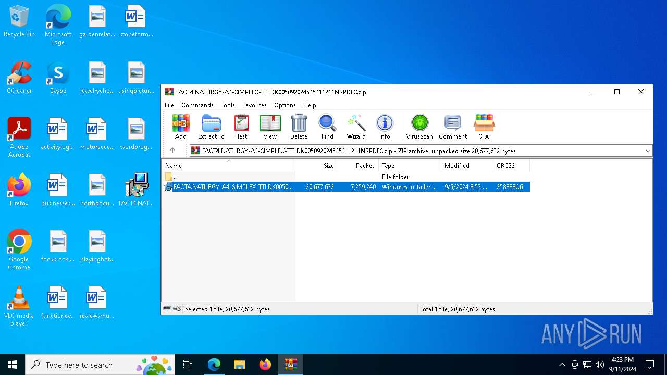Open Task View on the taskbar
This screenshot has width=667, height=375.
pos(188,365)
